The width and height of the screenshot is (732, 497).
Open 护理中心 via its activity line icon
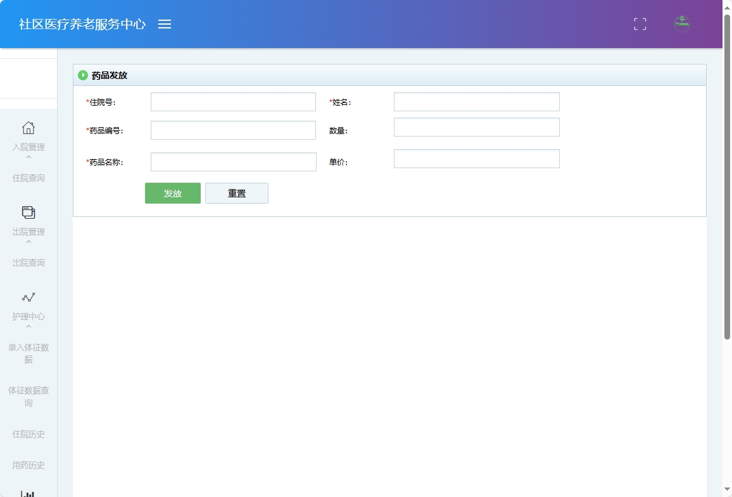[x=28, y=297]
